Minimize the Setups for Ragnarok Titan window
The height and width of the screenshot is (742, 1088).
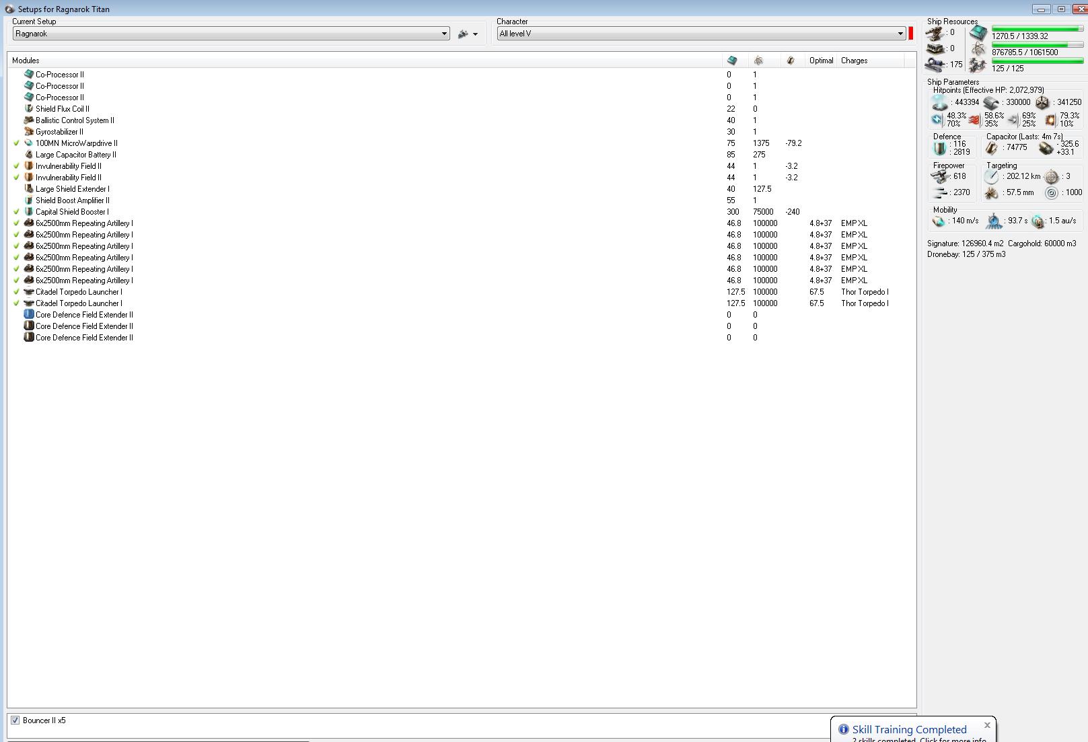pos(1042,9)
